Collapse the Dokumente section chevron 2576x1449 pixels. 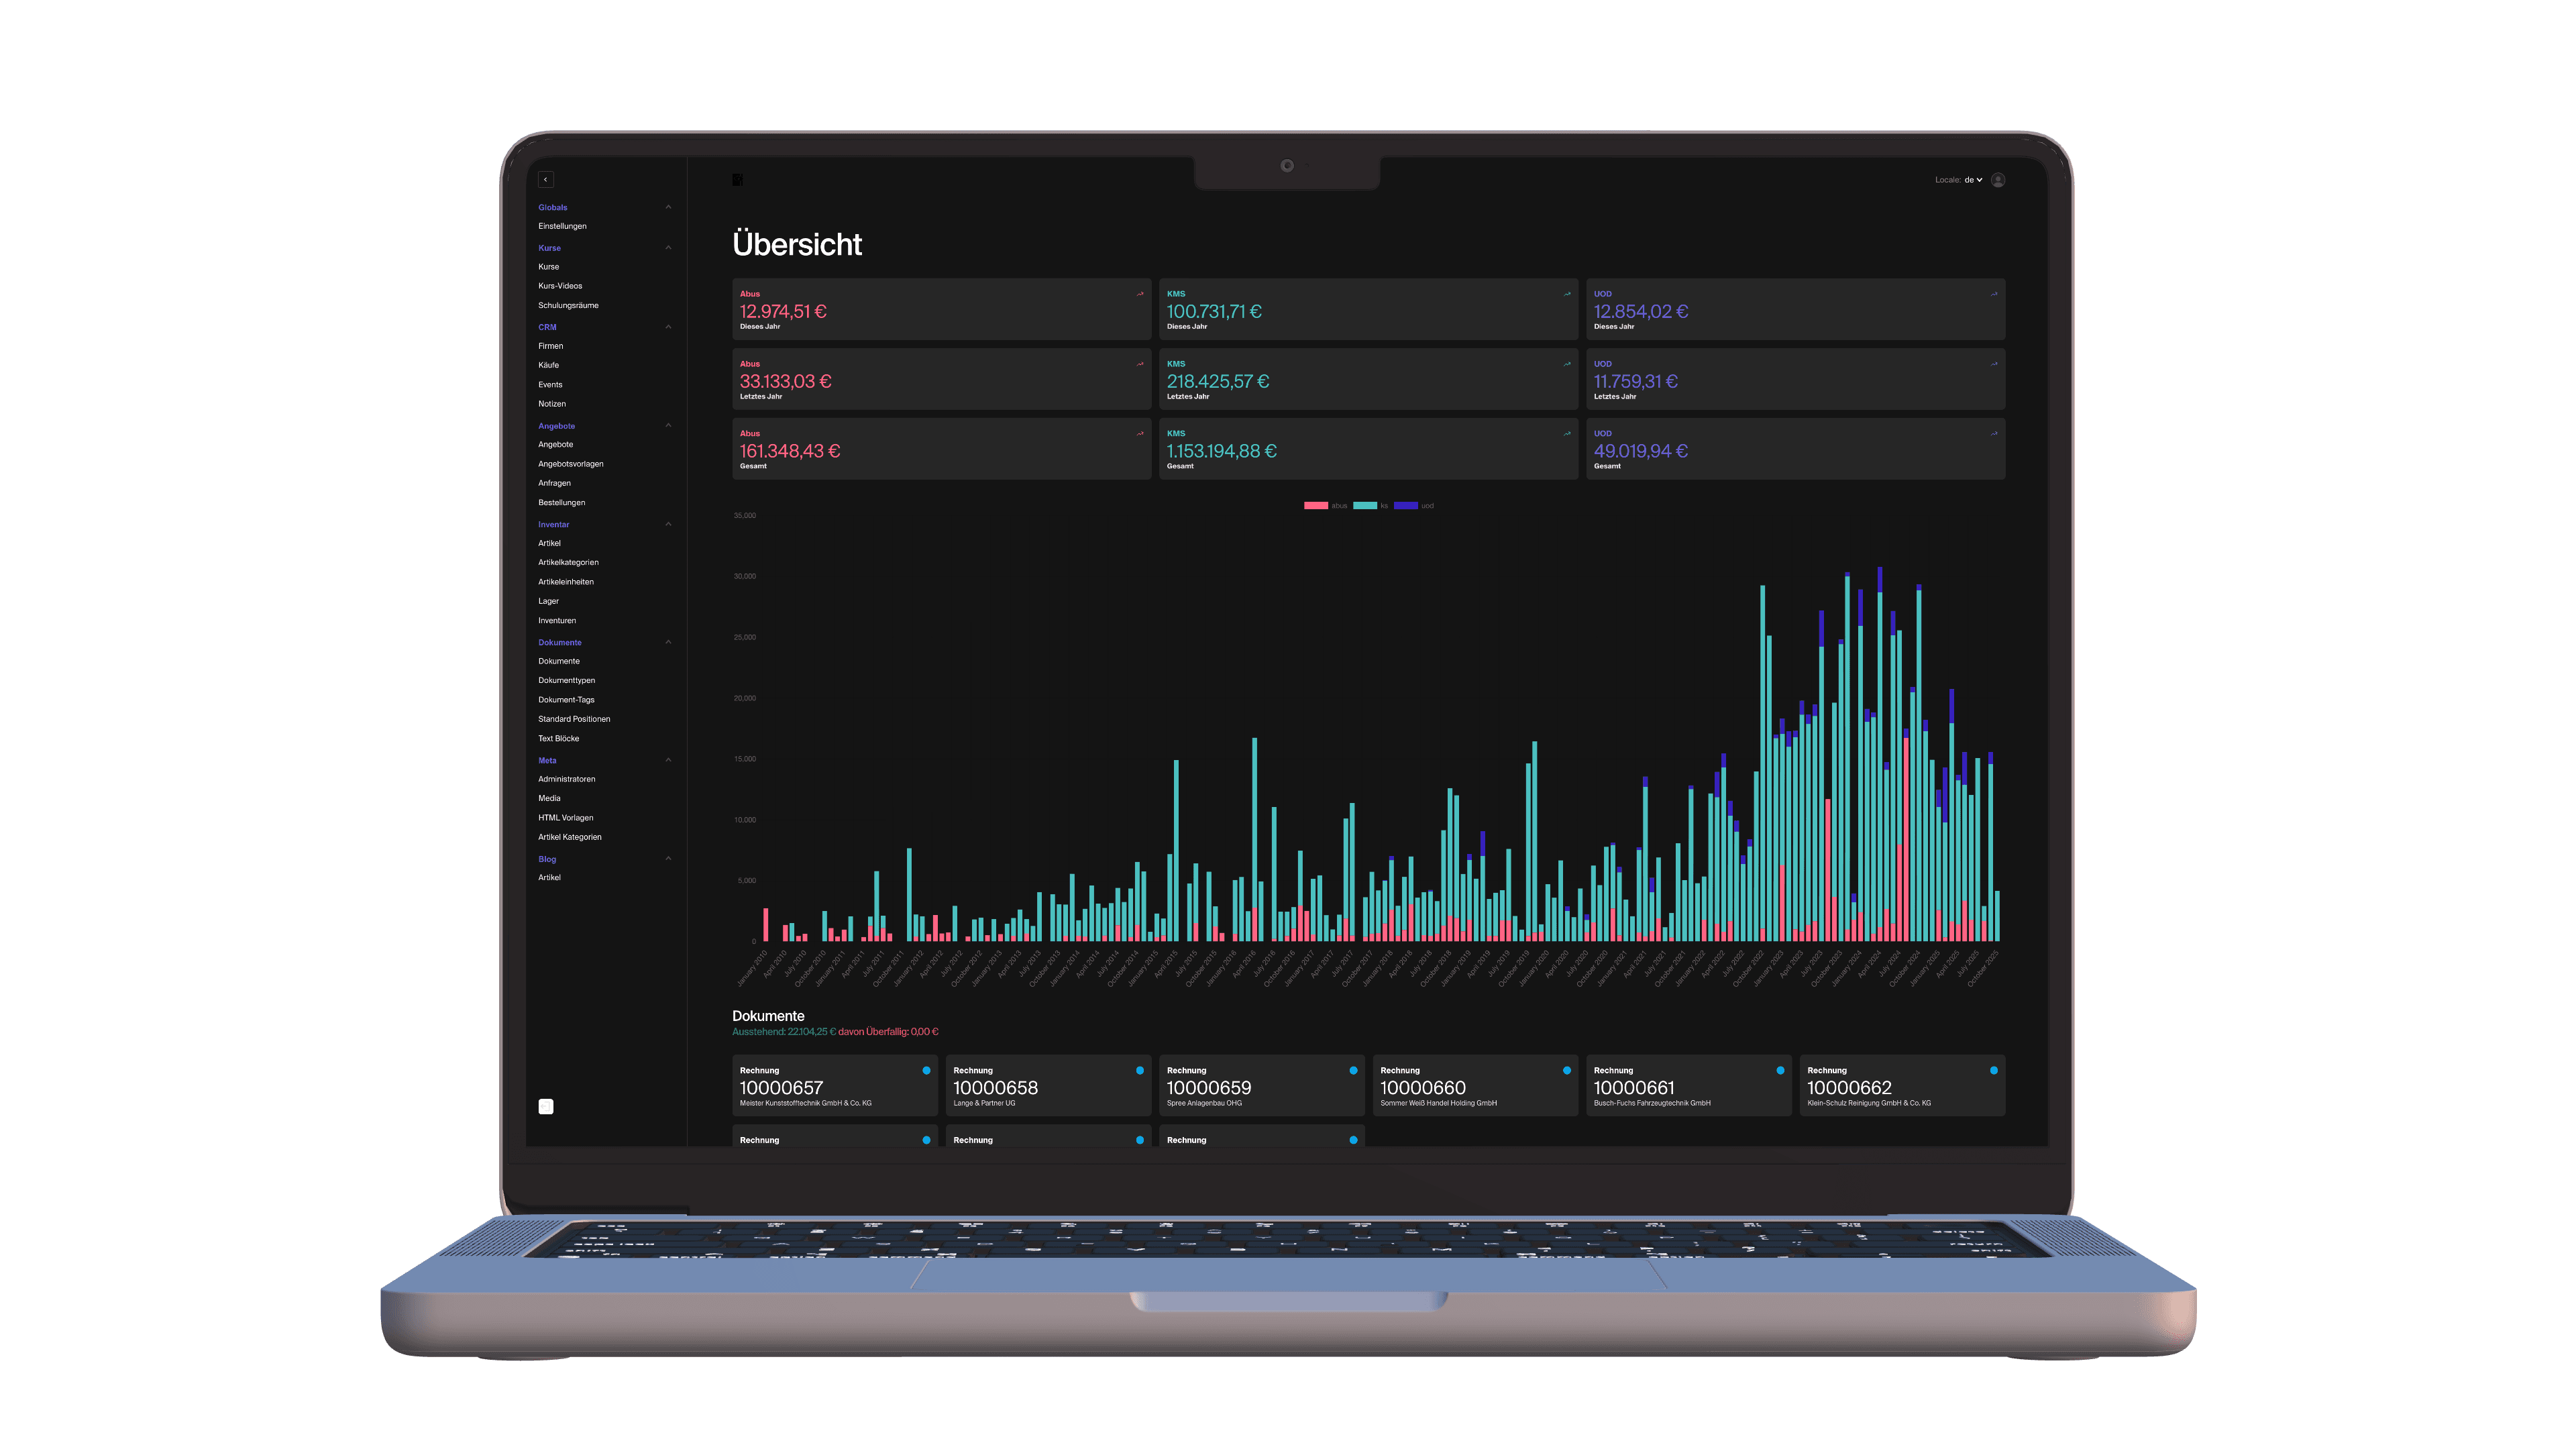coord(669,642)
